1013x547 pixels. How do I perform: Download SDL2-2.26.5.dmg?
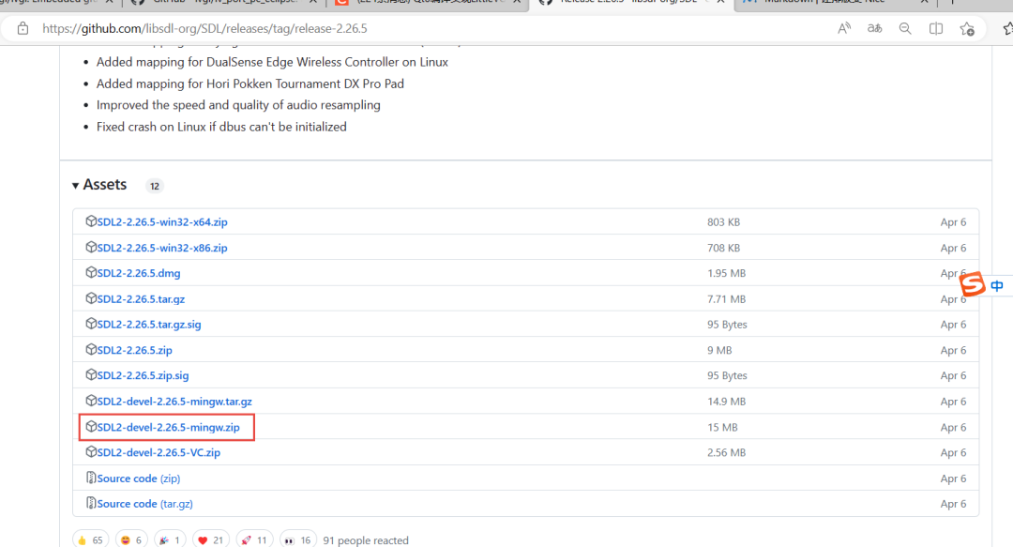[138, 273]
